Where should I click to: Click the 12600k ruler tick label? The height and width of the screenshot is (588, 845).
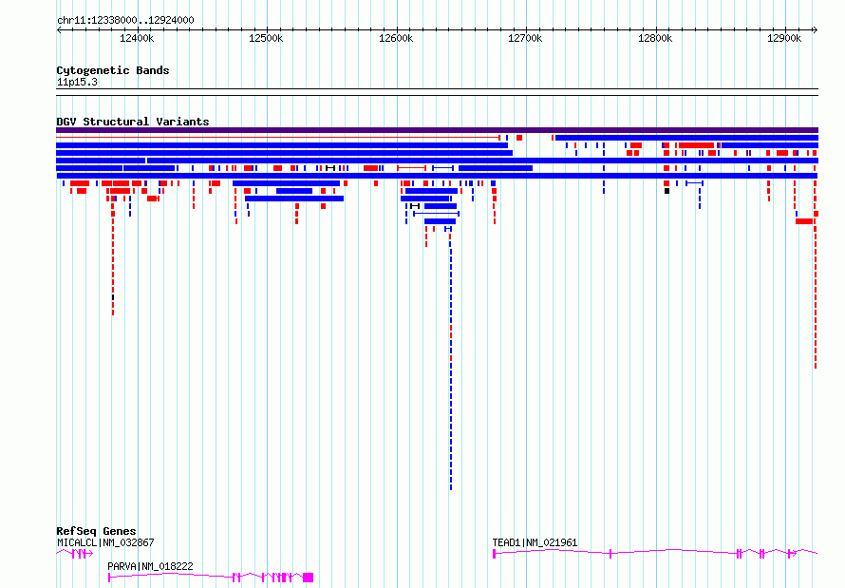396,38
